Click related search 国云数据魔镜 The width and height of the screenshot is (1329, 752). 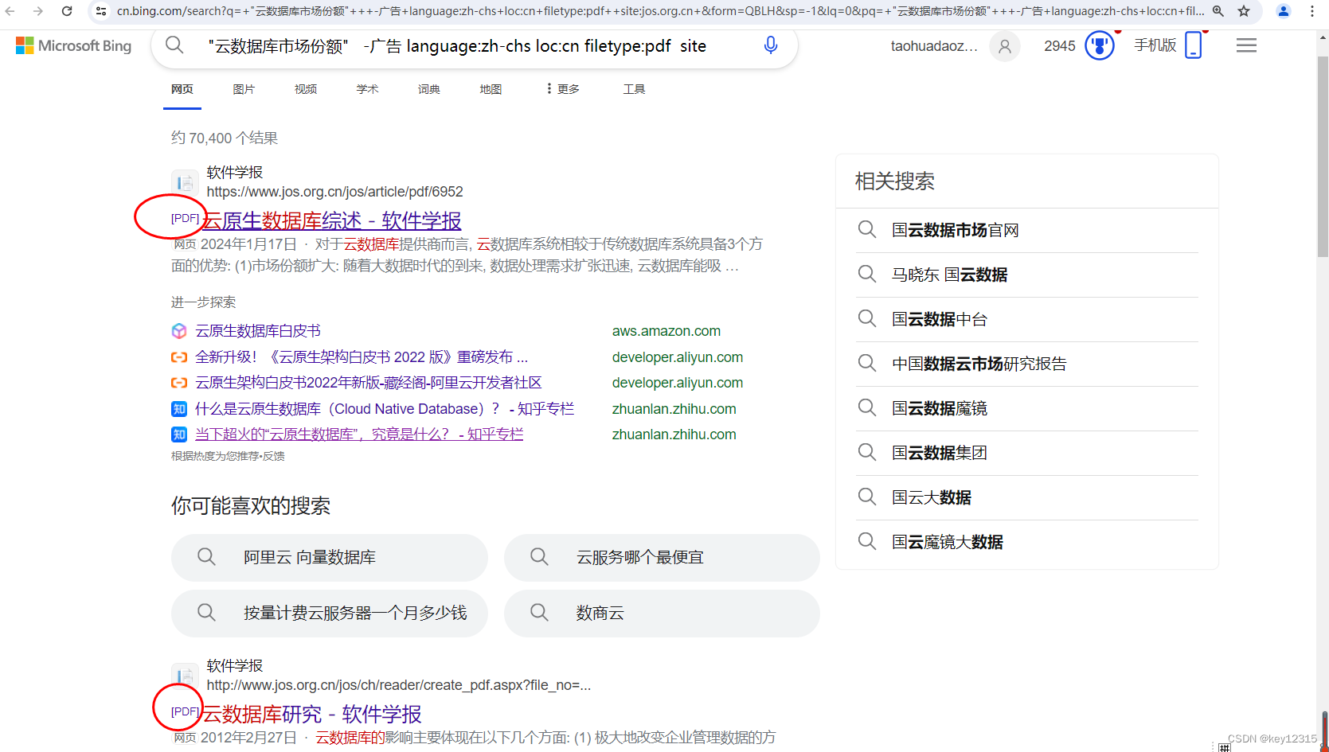940,408
